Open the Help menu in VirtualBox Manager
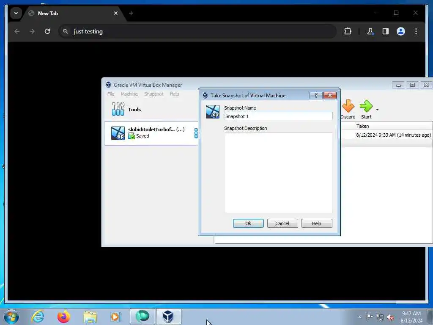This screenshot has width=433, height=325. tap(174, 94)
